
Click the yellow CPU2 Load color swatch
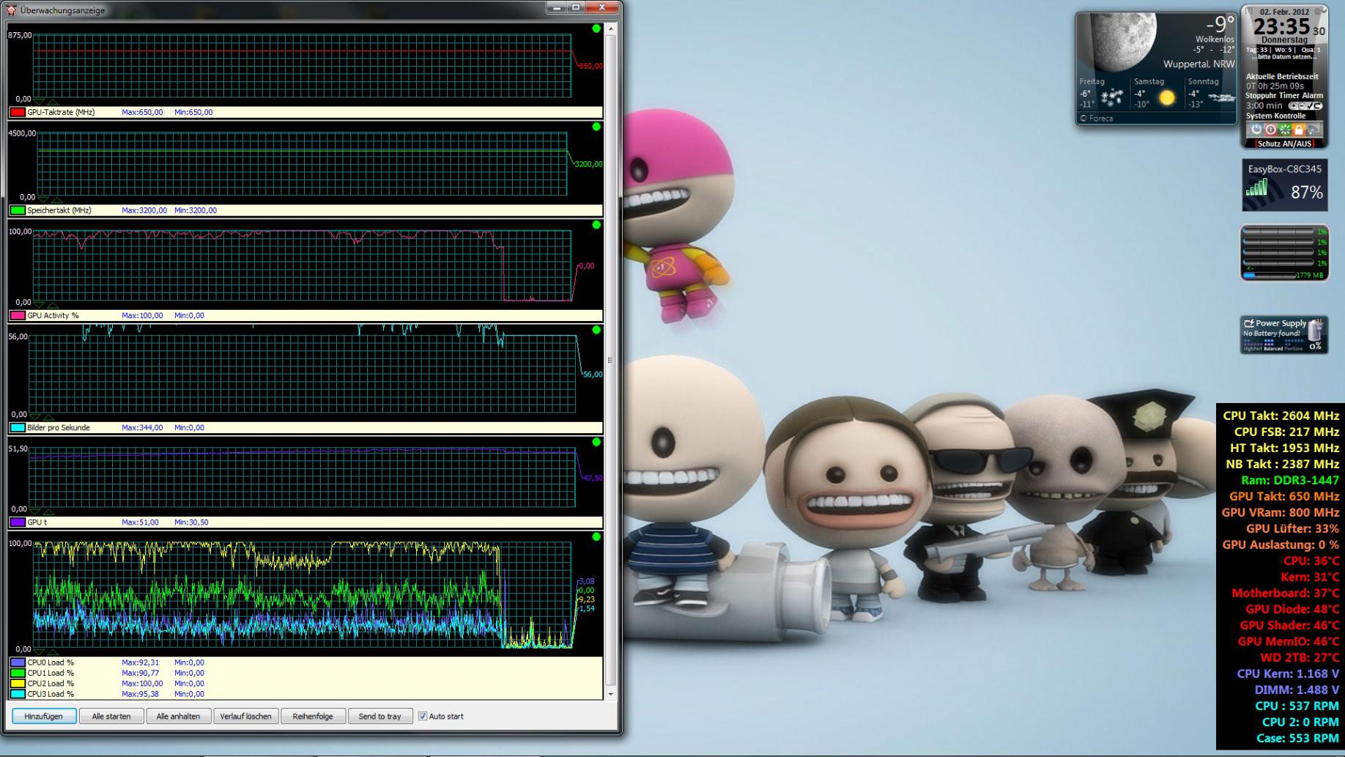point(18,683)
